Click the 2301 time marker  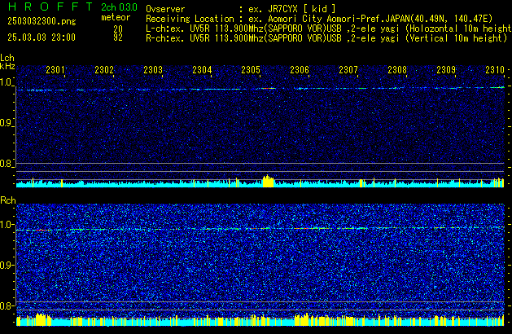[x=55, y=69]
